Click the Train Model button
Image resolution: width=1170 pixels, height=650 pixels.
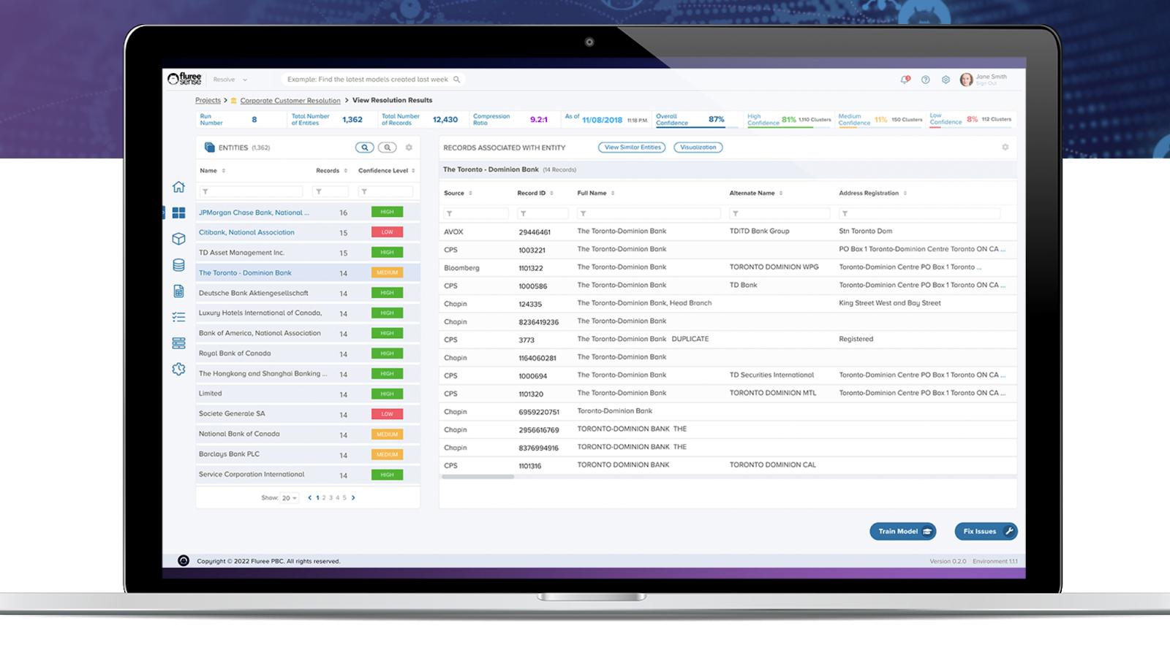click(x=902, y=531)
